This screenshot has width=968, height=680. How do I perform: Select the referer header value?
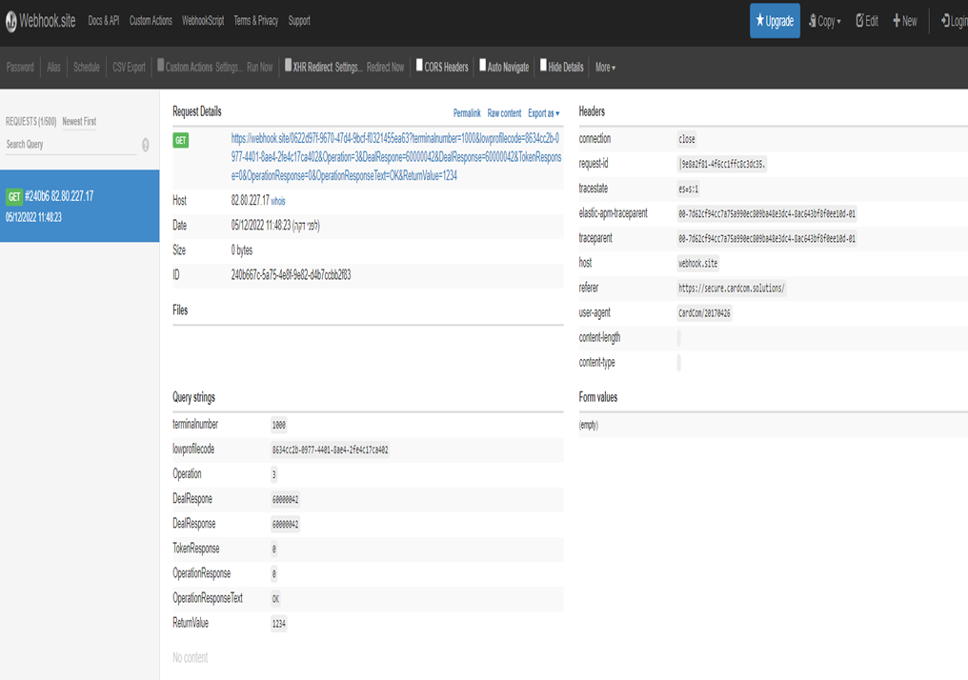coord(732,289)
